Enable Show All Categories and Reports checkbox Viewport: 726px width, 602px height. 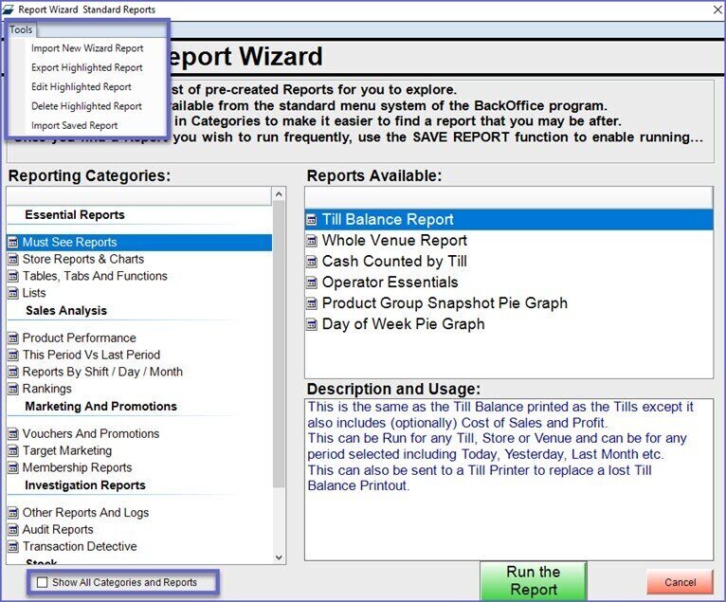42,583
